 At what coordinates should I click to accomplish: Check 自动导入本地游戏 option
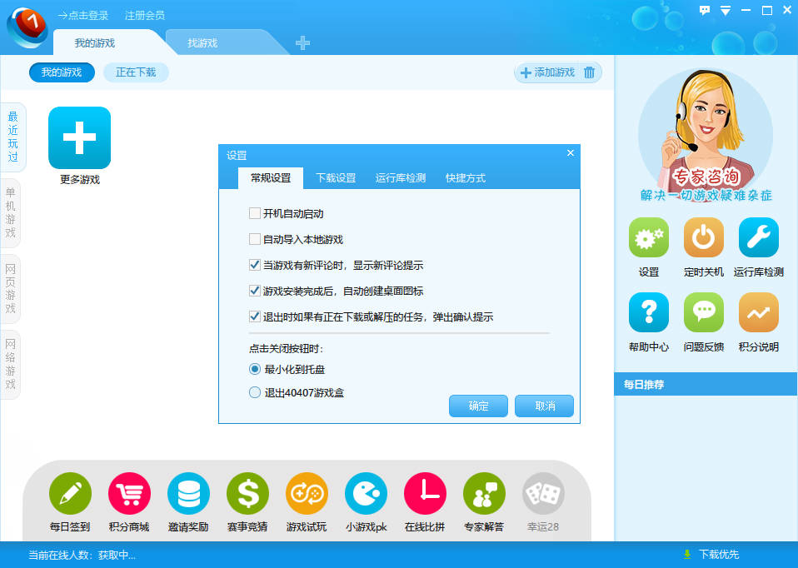[x=255, y=239]
